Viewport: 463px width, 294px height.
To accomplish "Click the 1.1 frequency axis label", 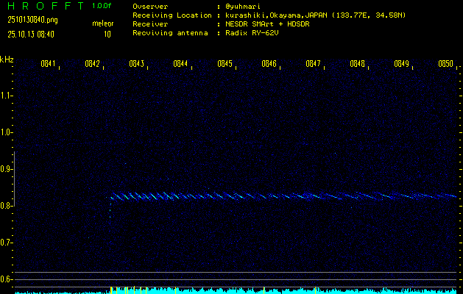I will pos(7,96).
